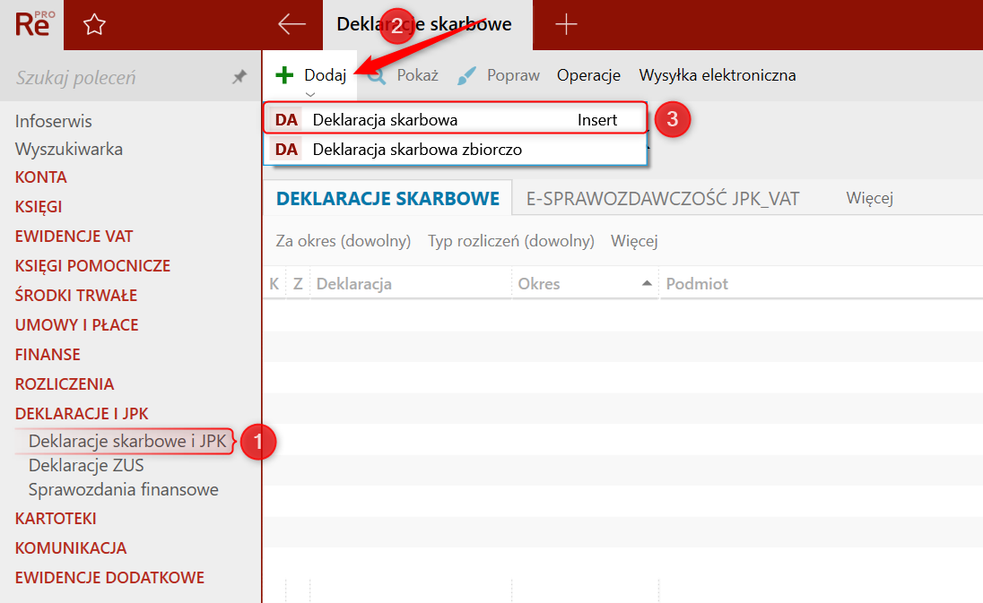Click the Z column header
Image resolution: width=983 pixels, height=603 pixels.
tap(298, 284)
